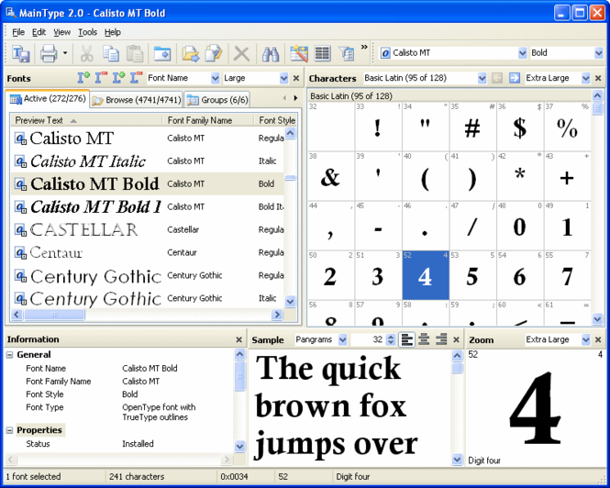This screenshot has height=488, width=610.
Task: Open Zoom panel Extra Large dropdown
Action: point(585,339)
